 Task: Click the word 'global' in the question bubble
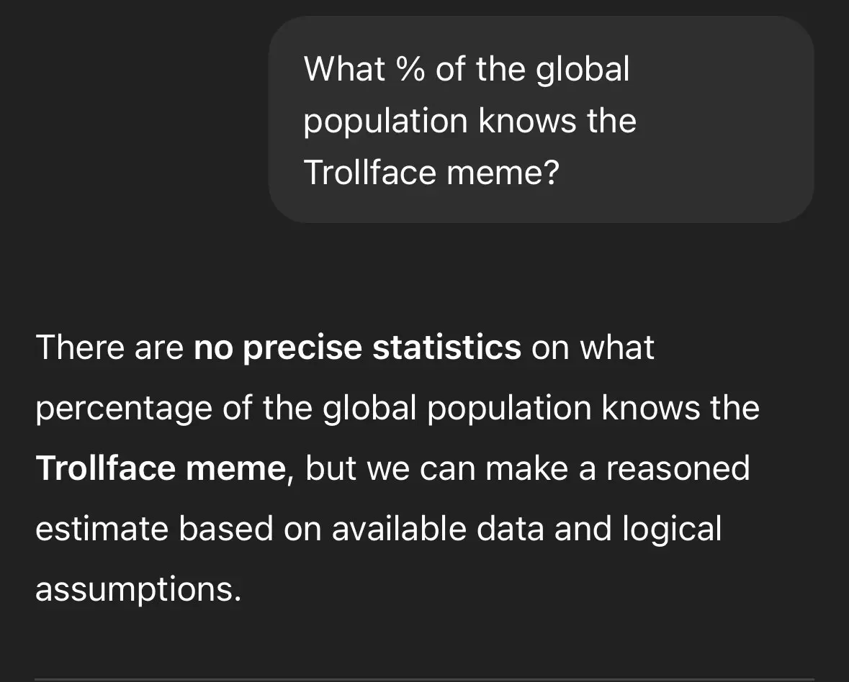[583, 71]
